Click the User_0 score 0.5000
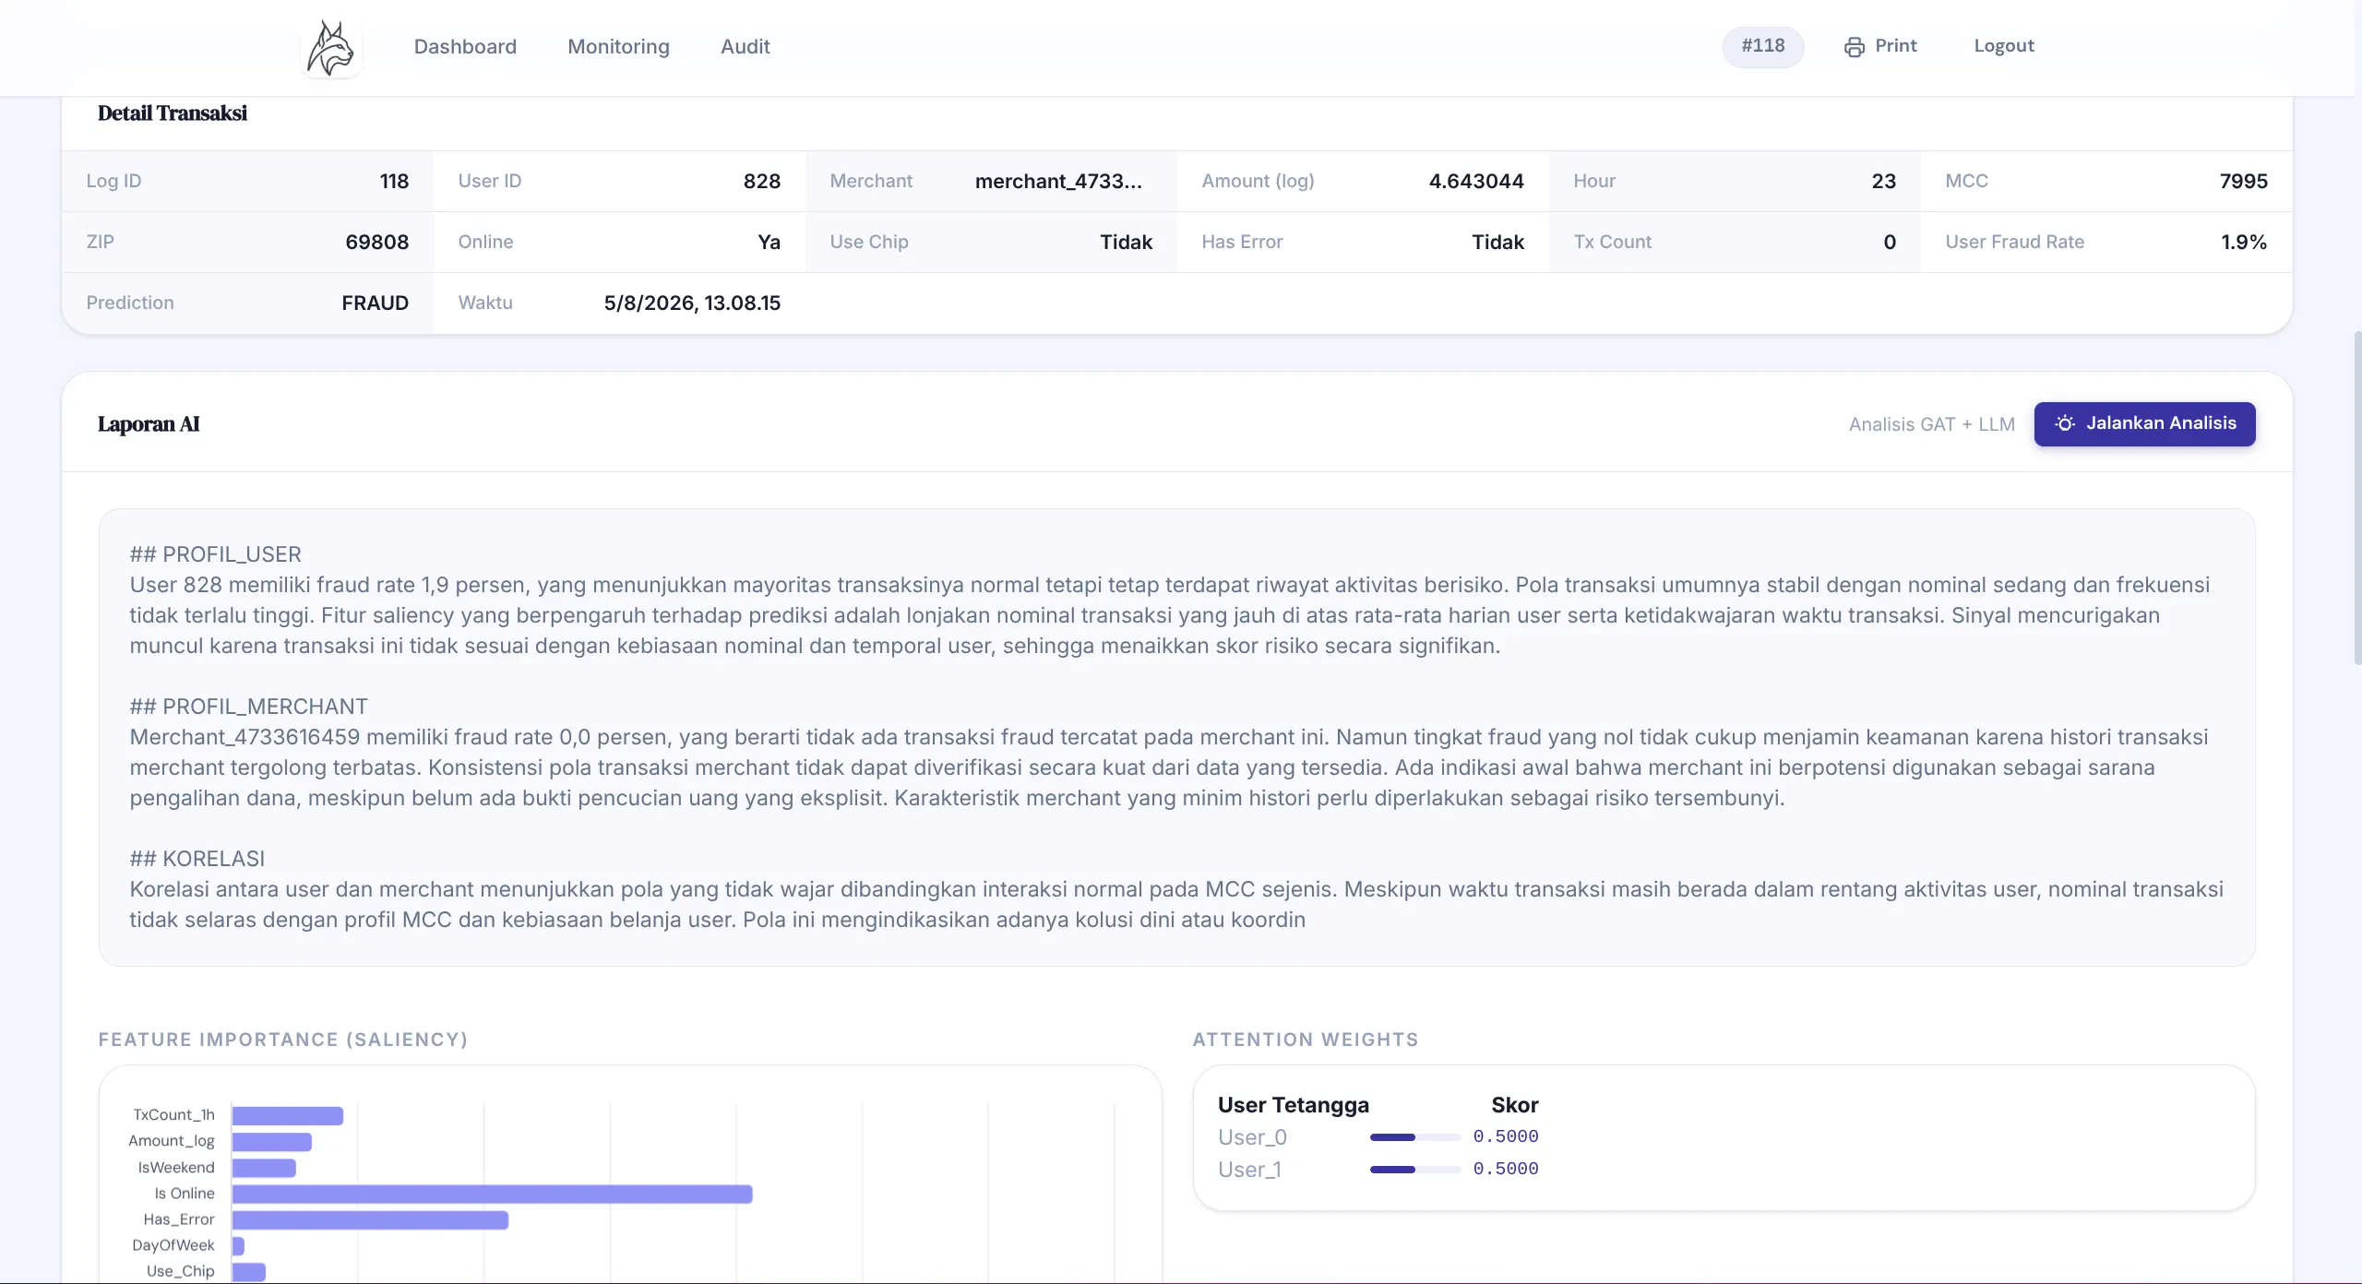 [1505, 1136]
